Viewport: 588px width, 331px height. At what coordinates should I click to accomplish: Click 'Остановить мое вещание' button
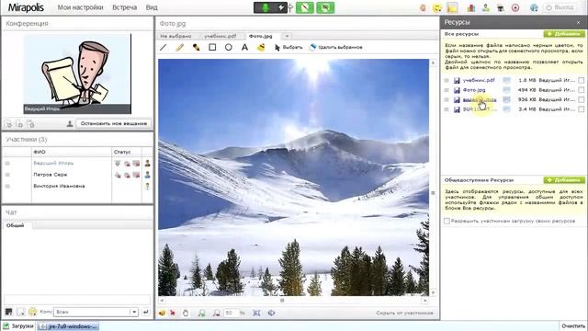[x=114, y=123]
